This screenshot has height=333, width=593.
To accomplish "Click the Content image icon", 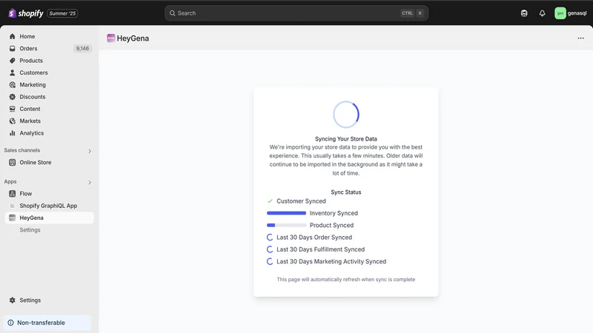I will [12, 109].
